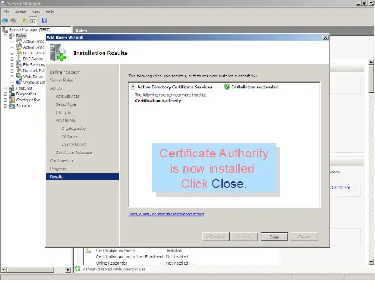375x281 pixels.
Task: Click the Online Responder row
Action: 142,263
